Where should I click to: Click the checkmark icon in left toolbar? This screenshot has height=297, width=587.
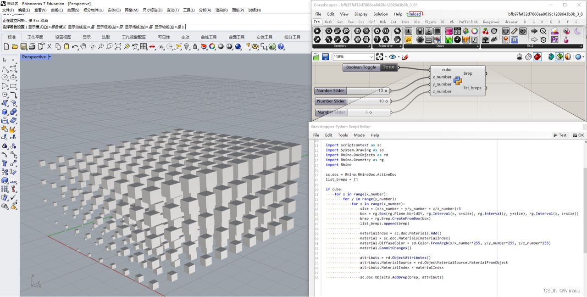13,197
